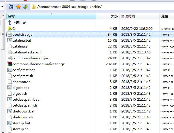Select digest.sh file name

coord(20,94)
